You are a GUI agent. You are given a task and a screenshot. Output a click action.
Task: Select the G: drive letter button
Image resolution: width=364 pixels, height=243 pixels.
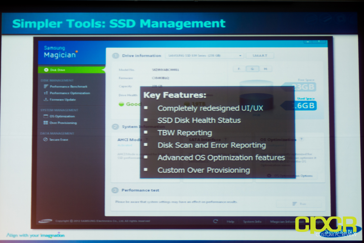pyautogui.click(x=252, y=69)
